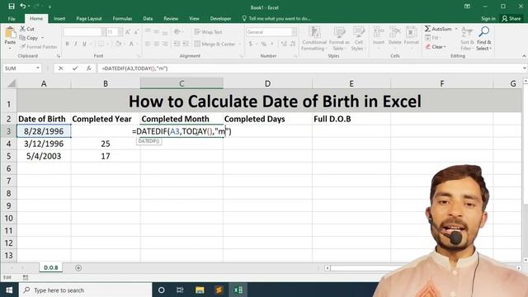Open Insert Function fx icon
This screenshot has height=297, width=528.
[89, 68]
